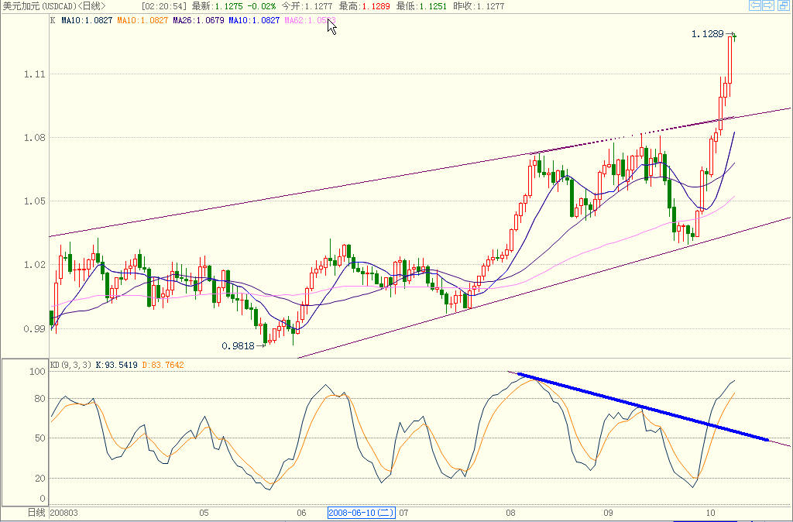Click the open price 今开:1.1277
The height and width of the screenshot is (522, 793).
[x=307, y=6]
